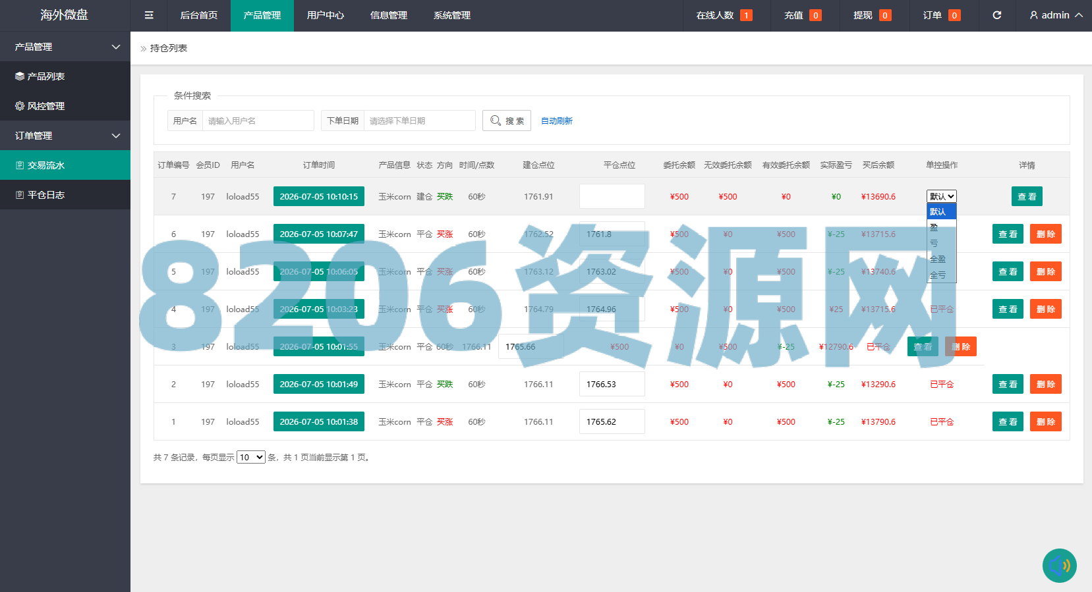
Task: Click the 平仓点位 field showing 1765.62
Action: [612, 421]
